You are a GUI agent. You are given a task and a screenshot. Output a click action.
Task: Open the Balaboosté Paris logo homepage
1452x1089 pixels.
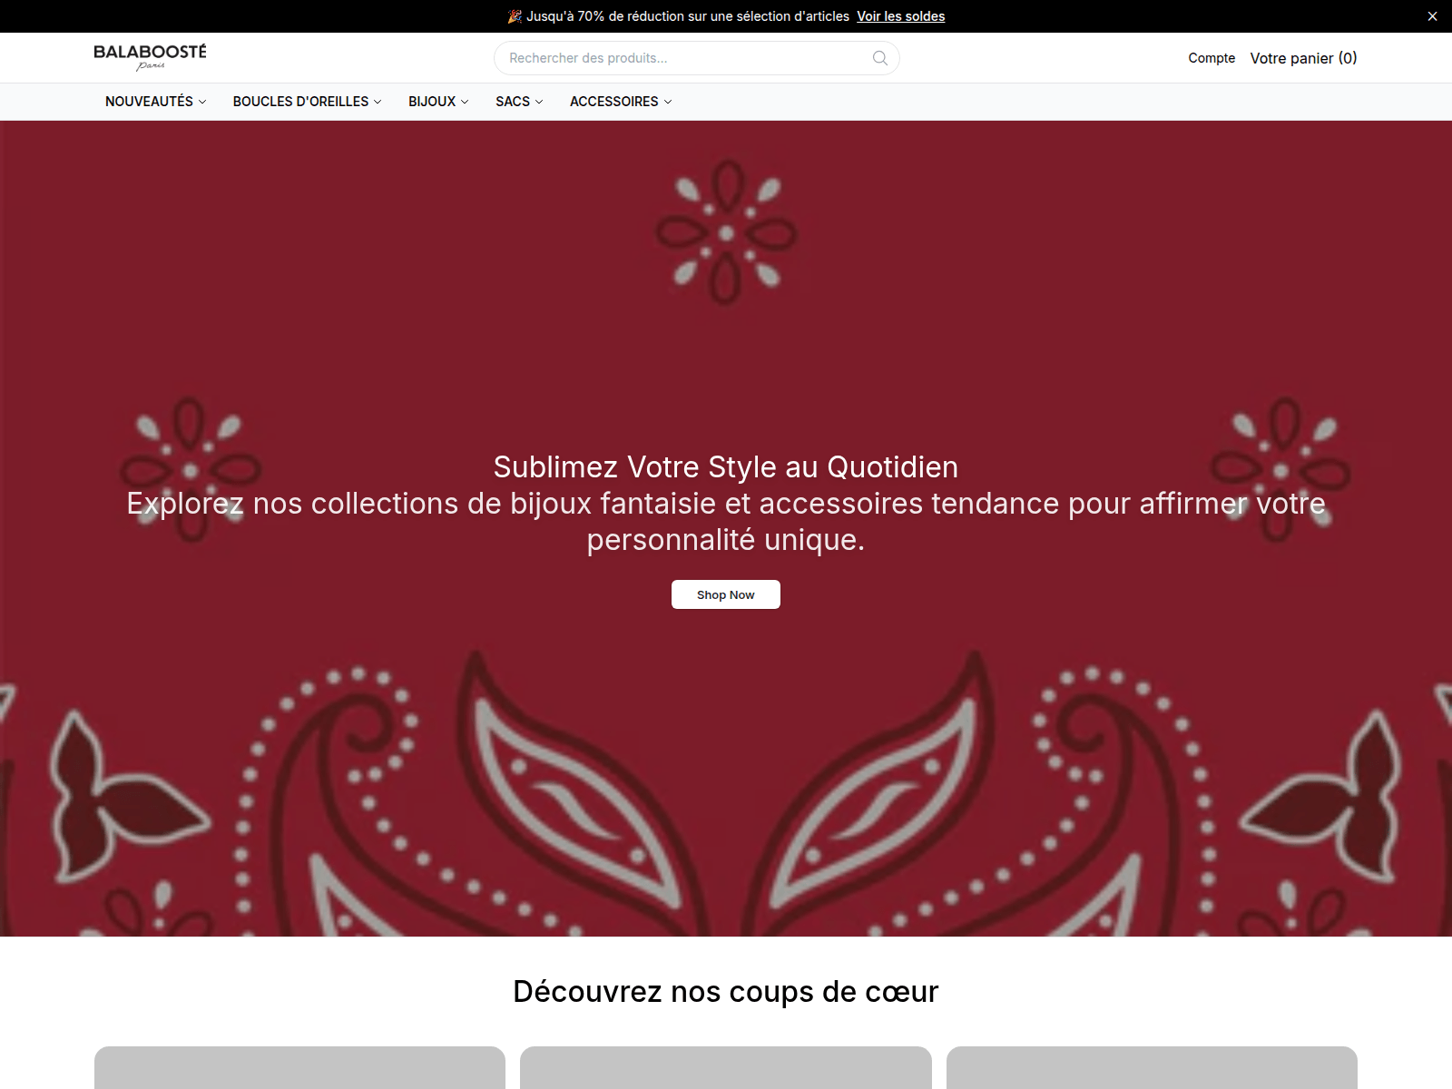pos(151,57)
